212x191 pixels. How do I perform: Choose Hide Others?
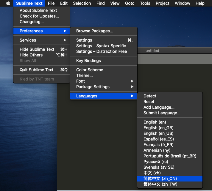42,55
